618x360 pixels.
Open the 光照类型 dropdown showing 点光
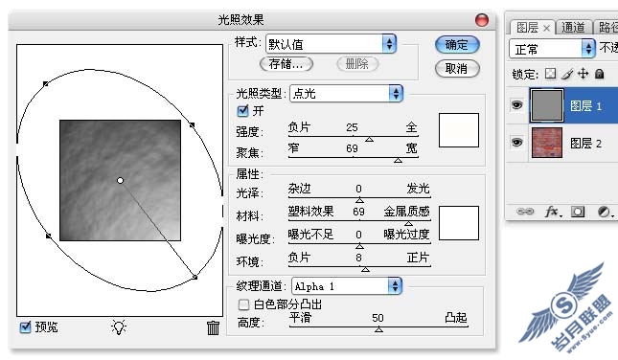(x=347, y=93)
